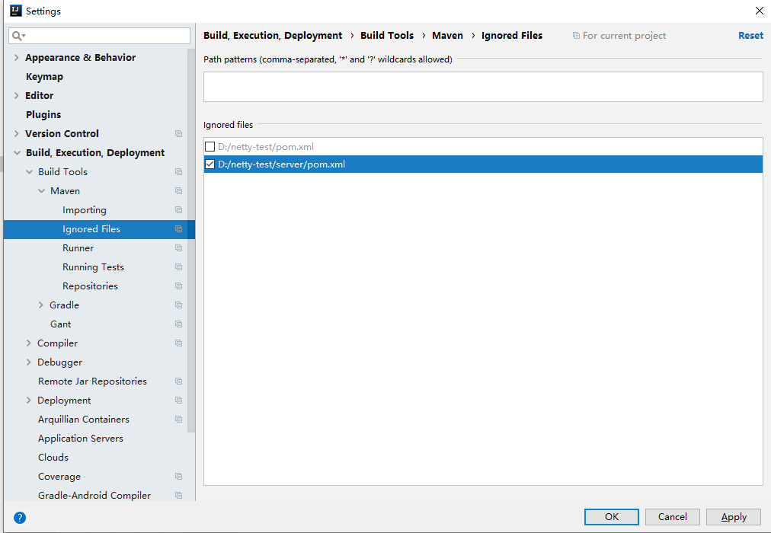Click project-level icon next to Gradle-Android Compiler

tap(178, 496)
